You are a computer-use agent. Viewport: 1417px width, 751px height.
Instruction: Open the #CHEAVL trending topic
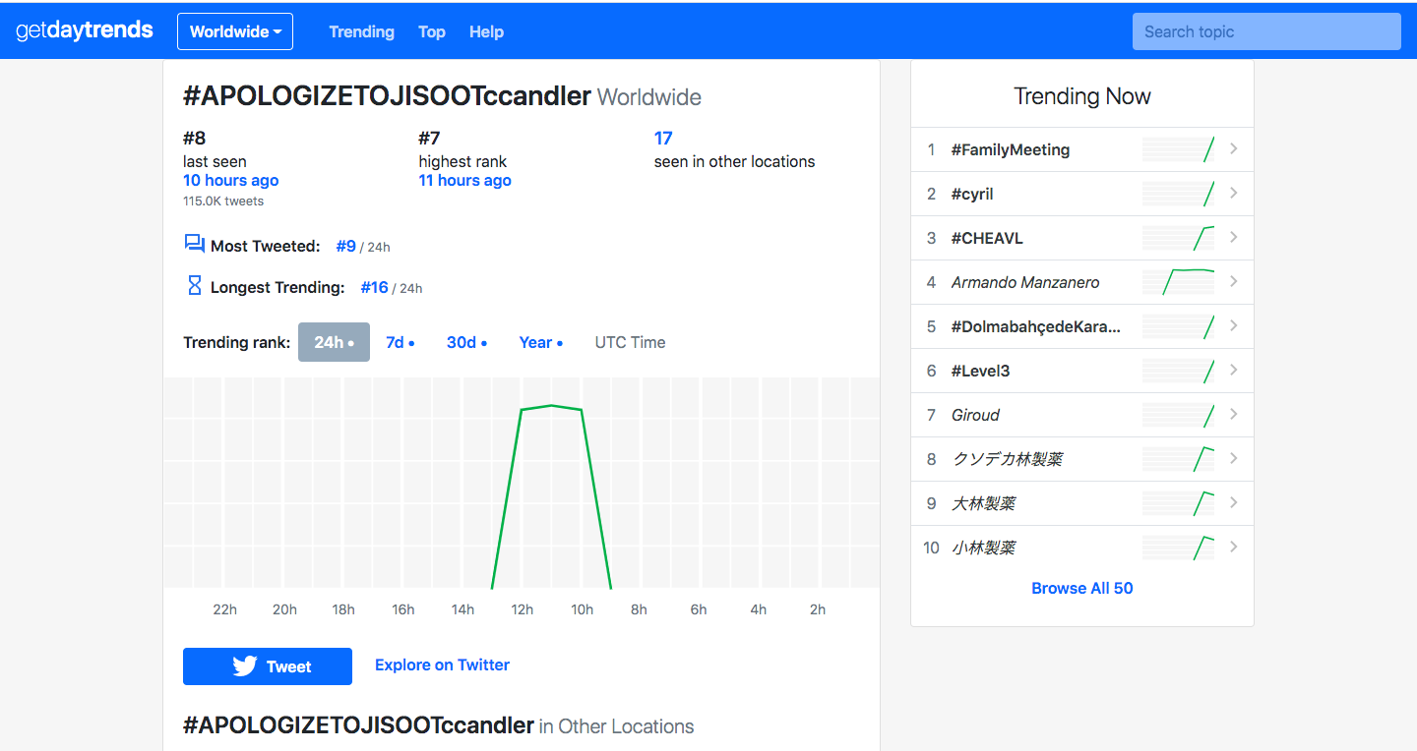987,238
